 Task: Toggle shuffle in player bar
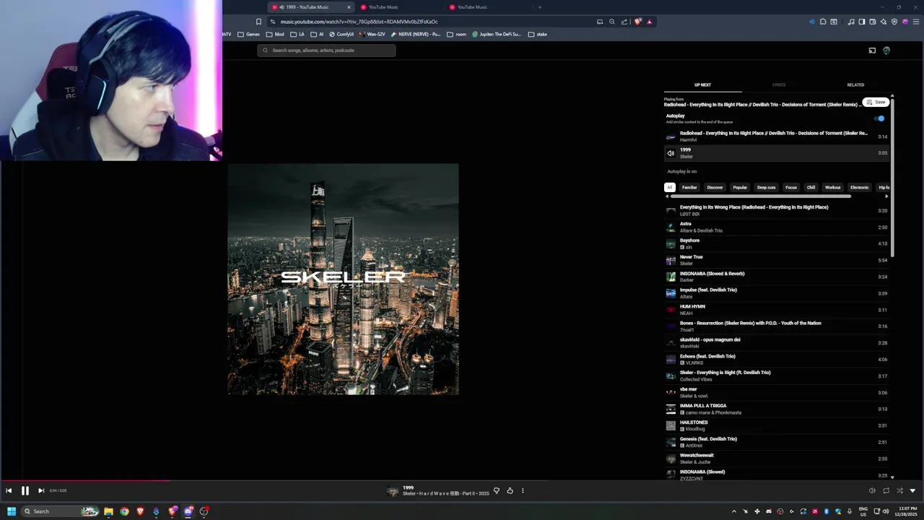[899, 491]
